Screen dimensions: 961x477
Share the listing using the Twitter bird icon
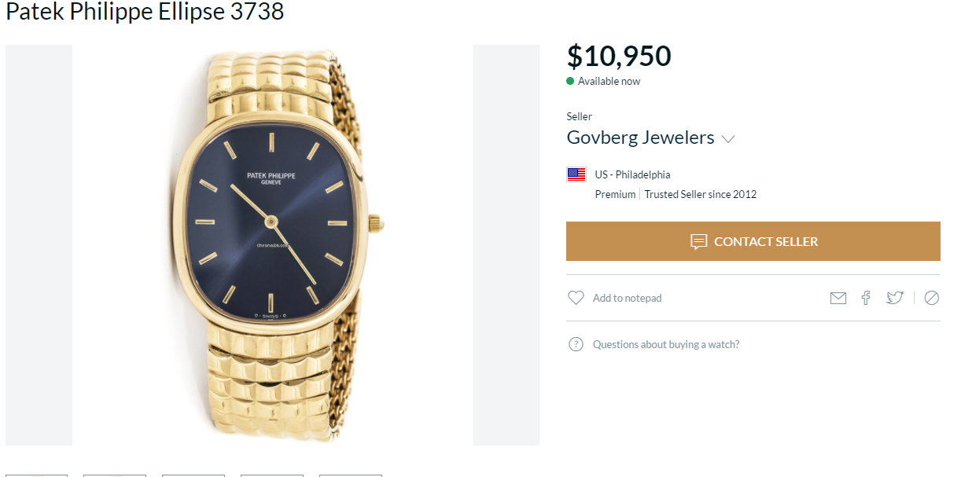click(894, 298)
